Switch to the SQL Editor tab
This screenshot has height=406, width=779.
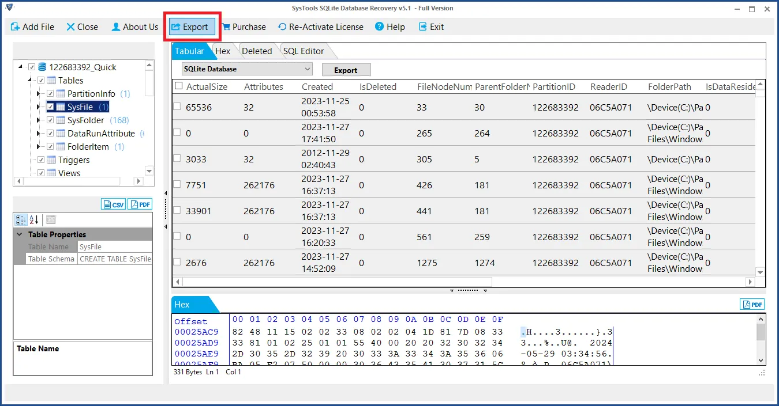[304, 51]
